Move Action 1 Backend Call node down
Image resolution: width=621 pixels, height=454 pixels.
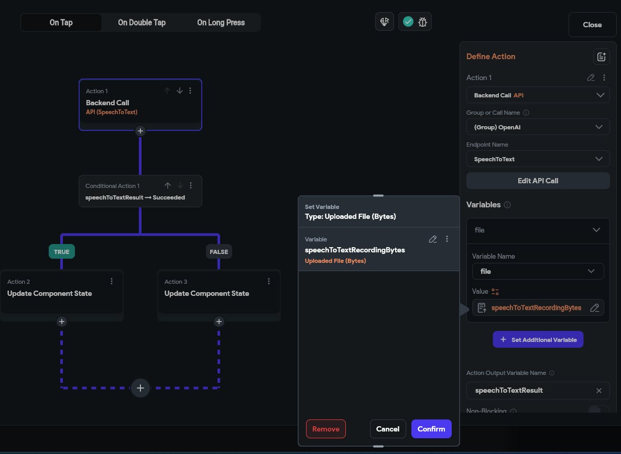point(179,91)
